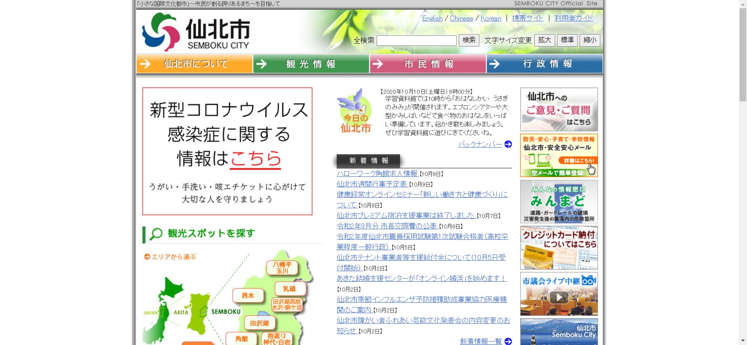Switch site language to Chinese
Image resolution: width=747 pixels, height=345 pixels.
tap(461, 18)
